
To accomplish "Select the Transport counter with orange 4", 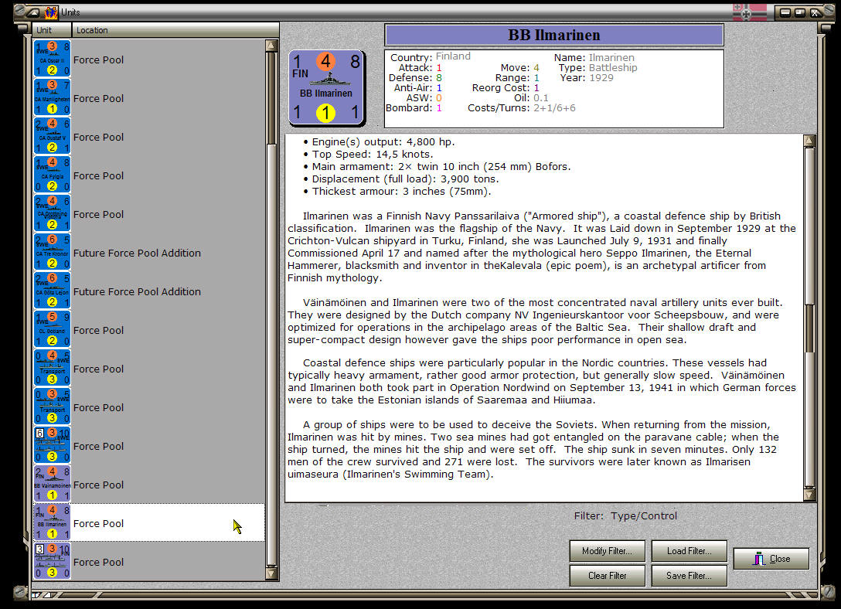I will coord(52,367).
